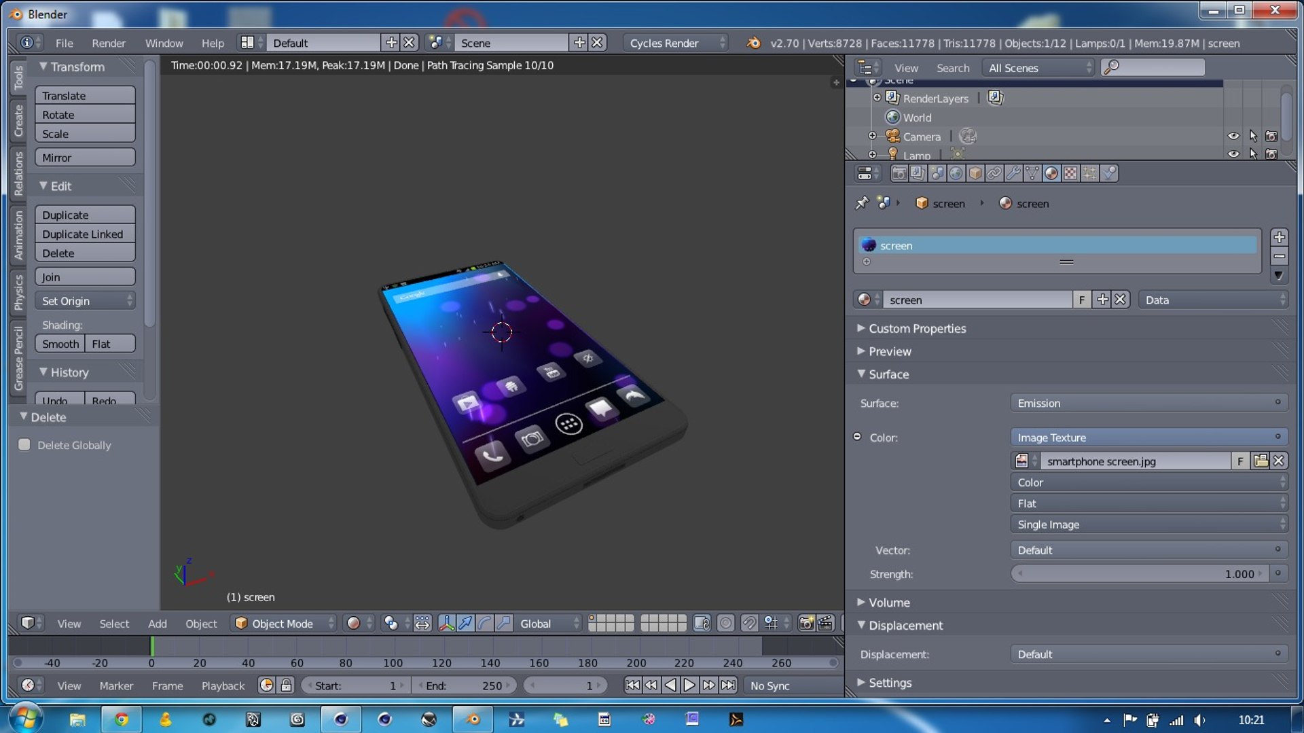Open the Texture checkerboard tab
The width and height of the screenshot is (1304, 733).
tap(1070, 174)
